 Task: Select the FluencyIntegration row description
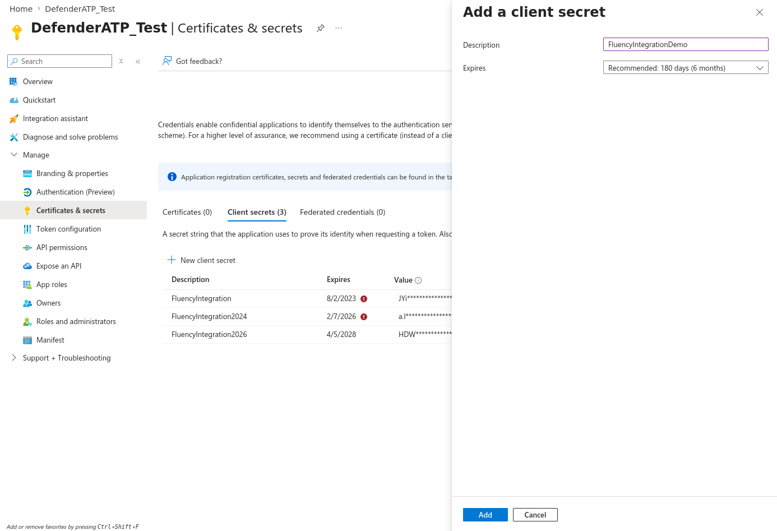click(x=201, y=298)
